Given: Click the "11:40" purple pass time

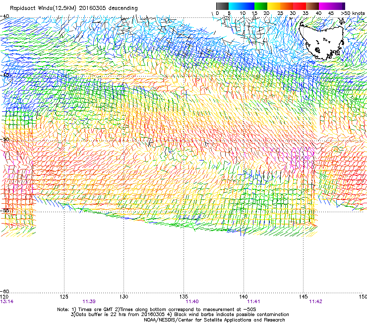Looking at the screenshot, I should (192, 302).
